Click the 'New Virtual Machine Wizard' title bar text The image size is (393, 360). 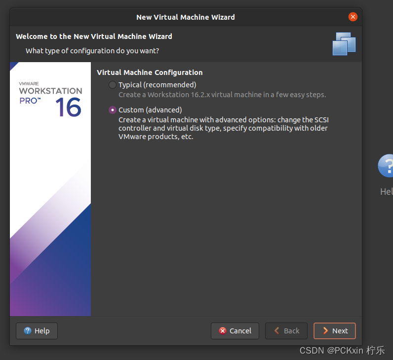[186, 17]
